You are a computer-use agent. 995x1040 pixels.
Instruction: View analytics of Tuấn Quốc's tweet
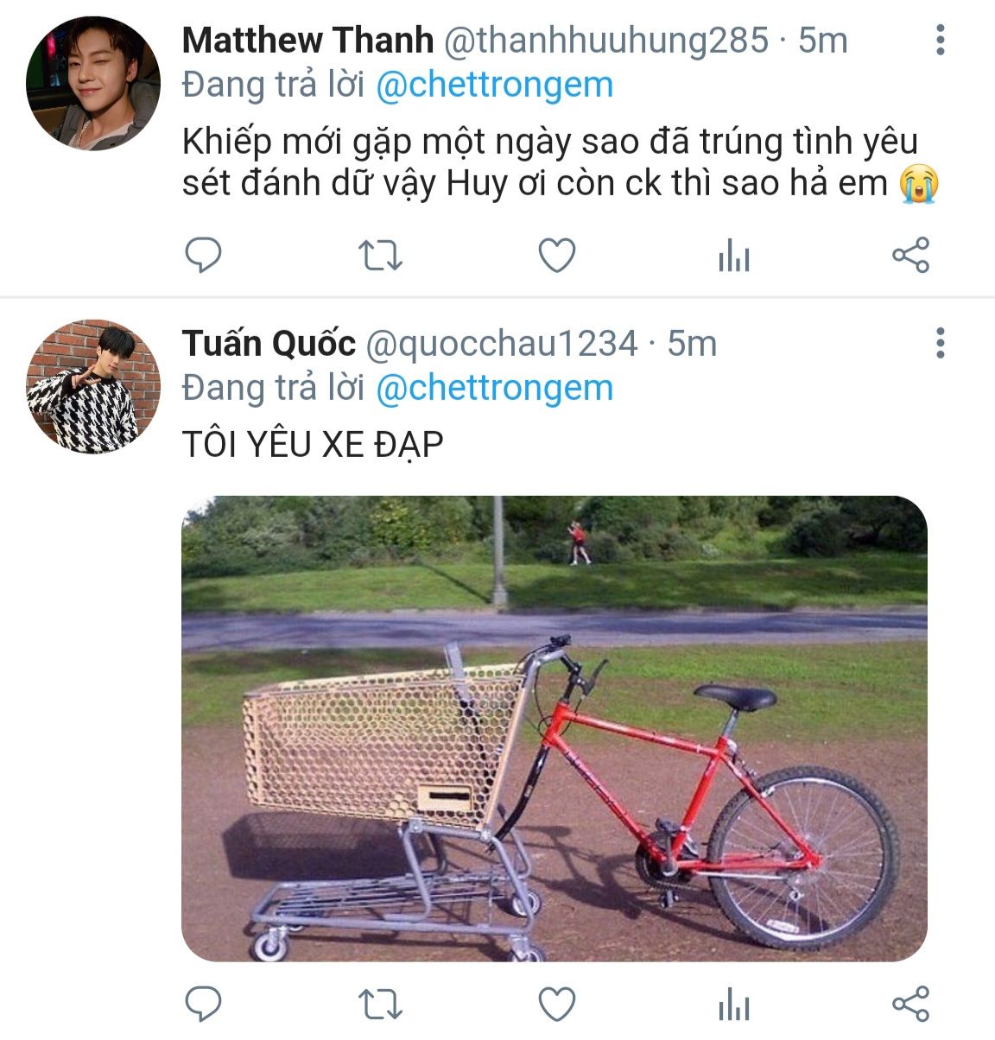tap(734, 1005)
